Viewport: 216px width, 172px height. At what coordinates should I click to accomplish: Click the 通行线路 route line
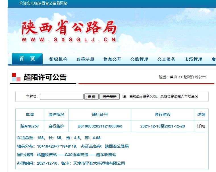67,155
